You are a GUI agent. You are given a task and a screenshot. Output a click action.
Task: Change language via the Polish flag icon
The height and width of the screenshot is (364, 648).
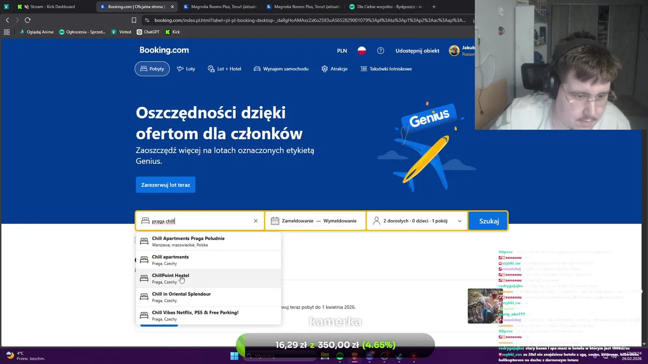(362, 51)
